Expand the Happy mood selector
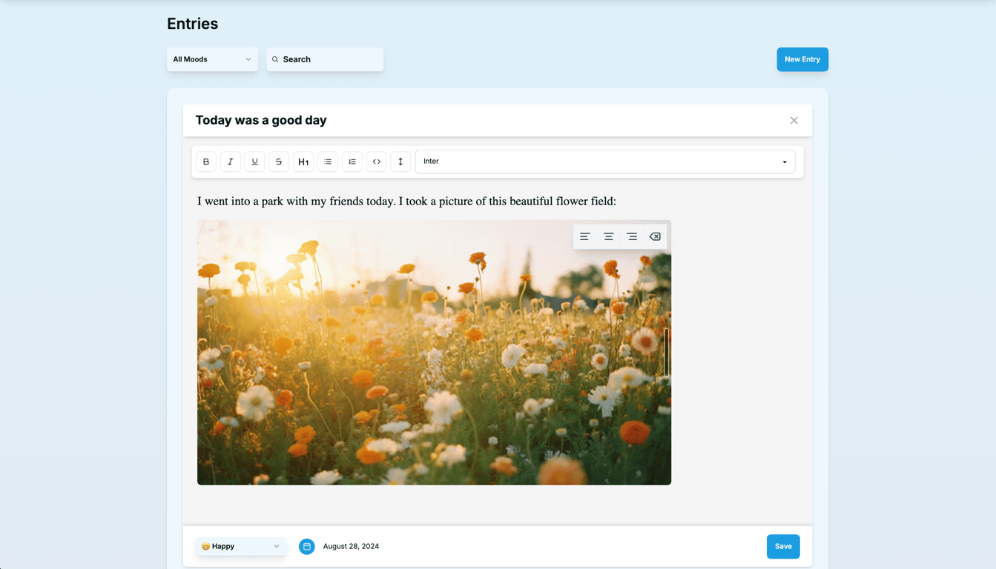 click(241, 547)
